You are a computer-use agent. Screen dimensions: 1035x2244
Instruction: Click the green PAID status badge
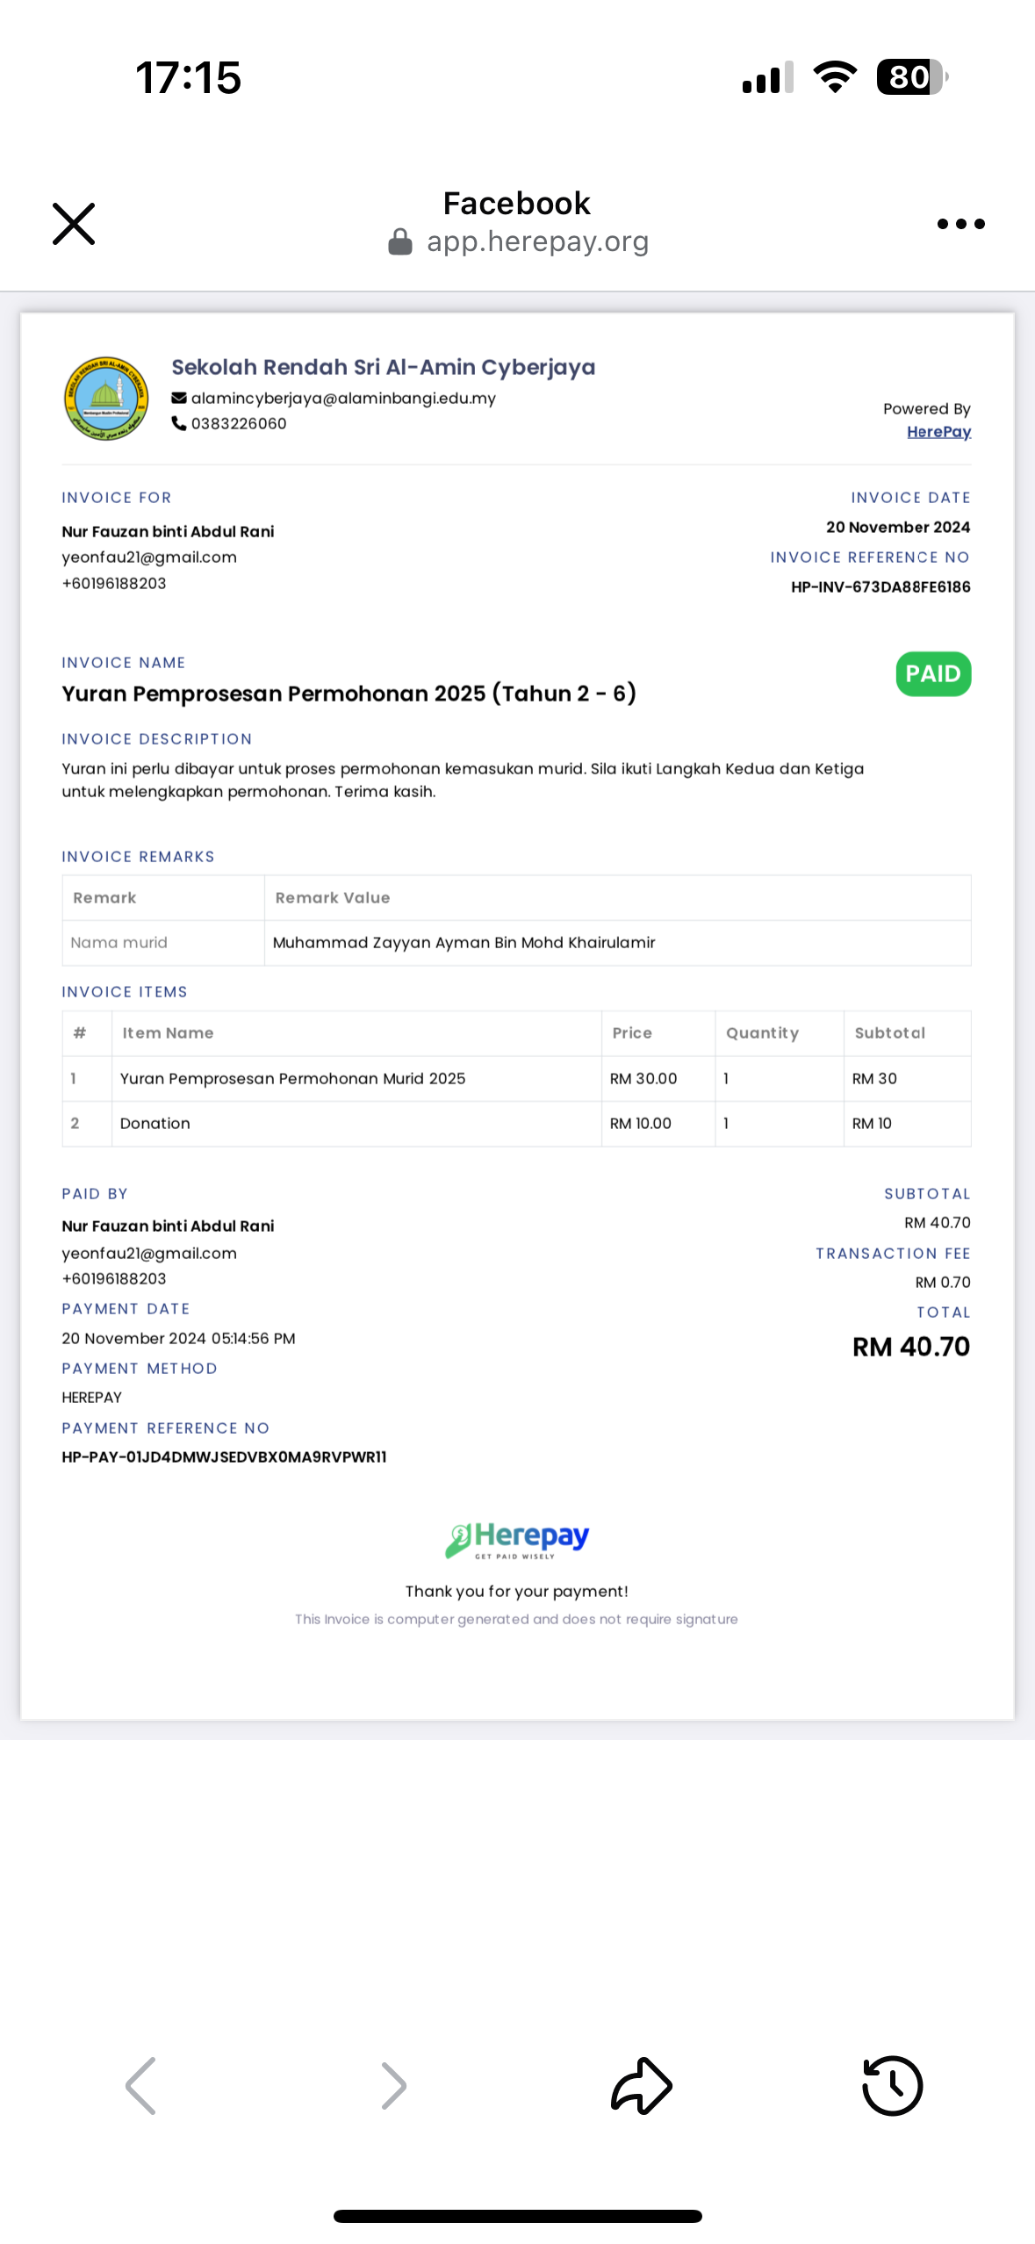[x=933, y=674]
